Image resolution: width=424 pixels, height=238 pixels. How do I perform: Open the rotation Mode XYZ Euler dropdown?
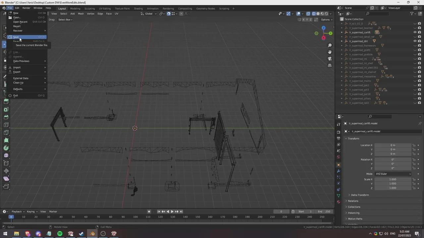[393, 174]
